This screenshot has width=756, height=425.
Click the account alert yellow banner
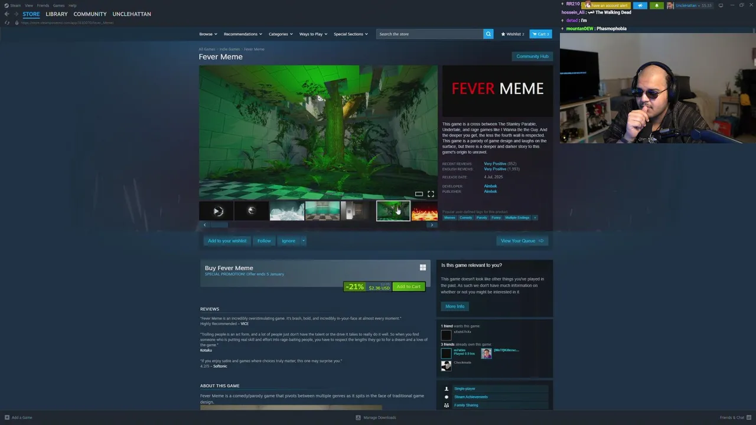(606, 5)
